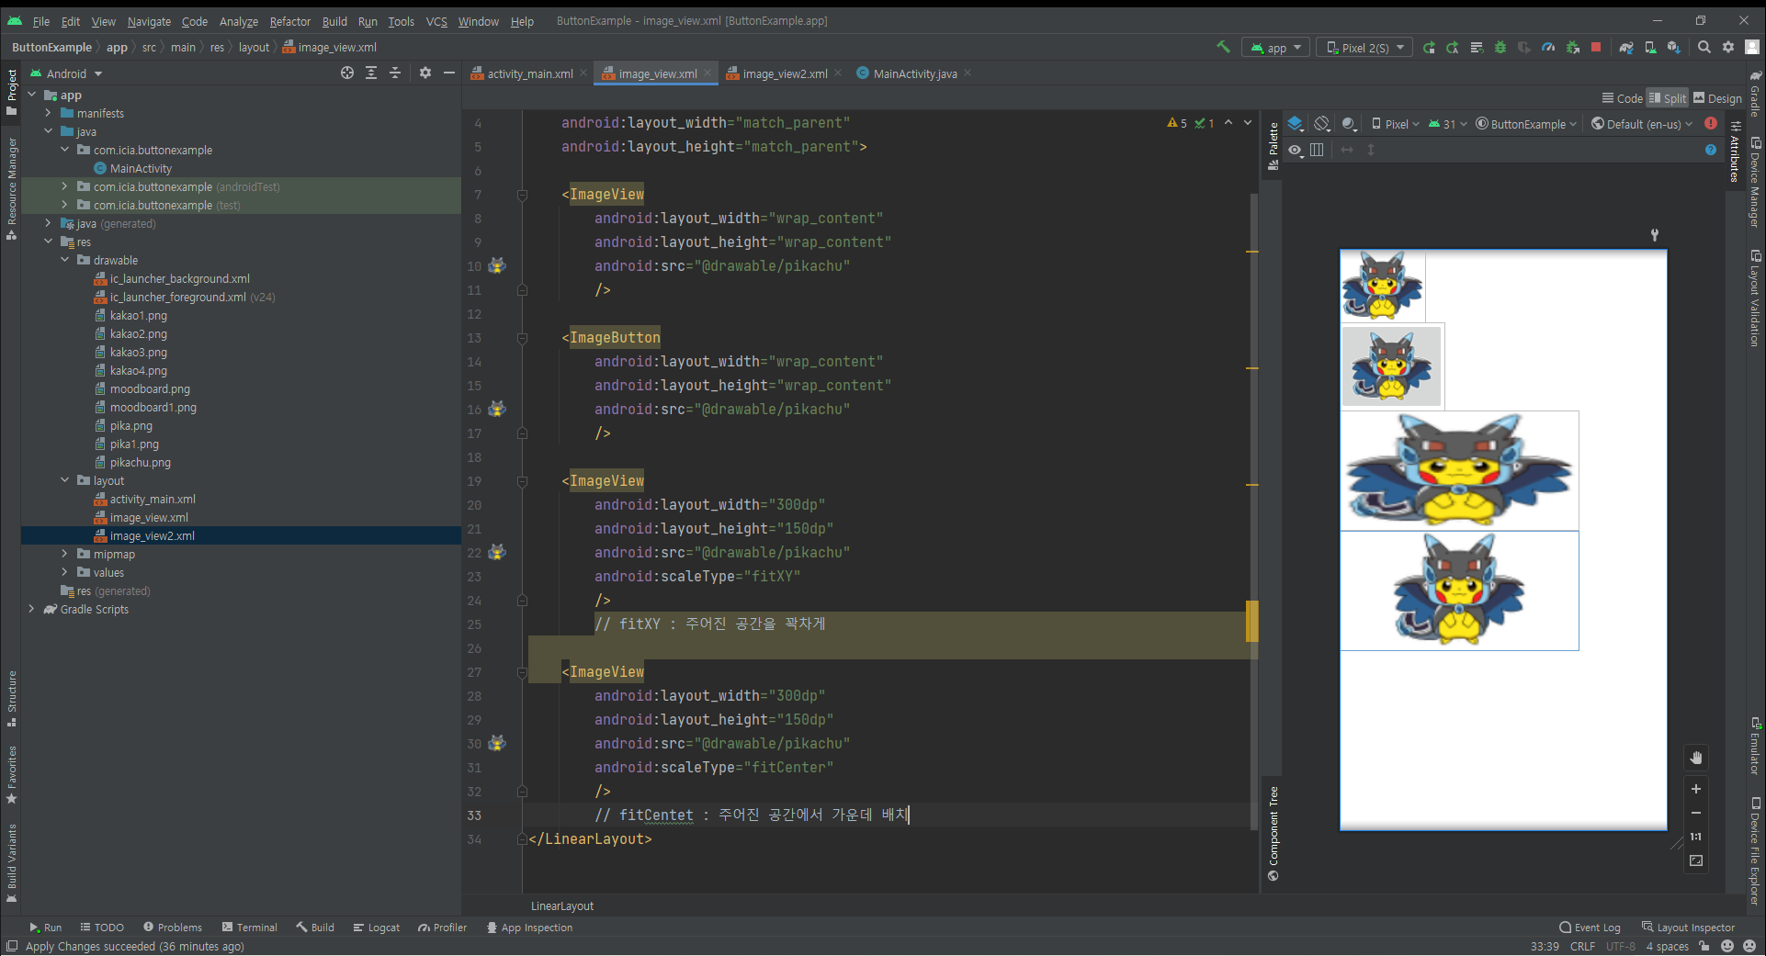Zoom in on the design preview
The image size is (1766, 956).
point(1696,789)
